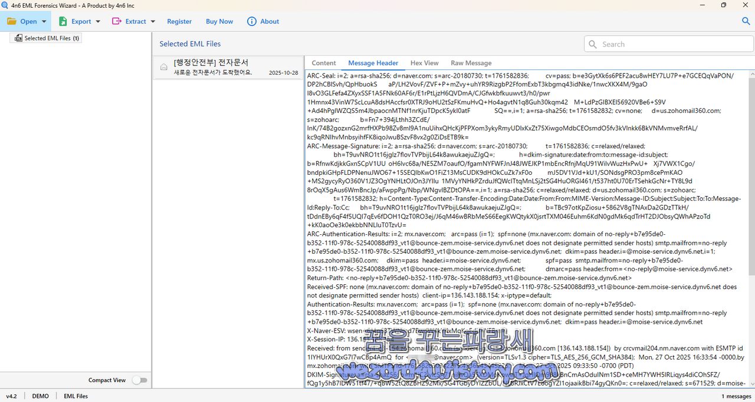Click the About info icon

pos(252,21)
